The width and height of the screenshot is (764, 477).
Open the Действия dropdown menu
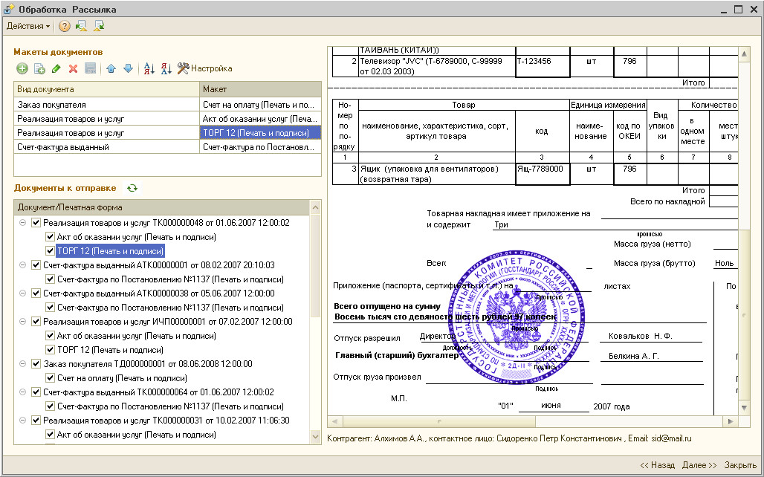(27, 26)
